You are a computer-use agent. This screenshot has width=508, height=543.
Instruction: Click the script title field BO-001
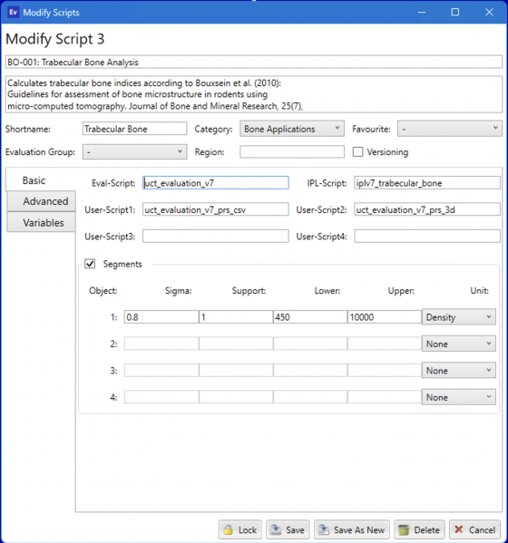click(254, 62)
